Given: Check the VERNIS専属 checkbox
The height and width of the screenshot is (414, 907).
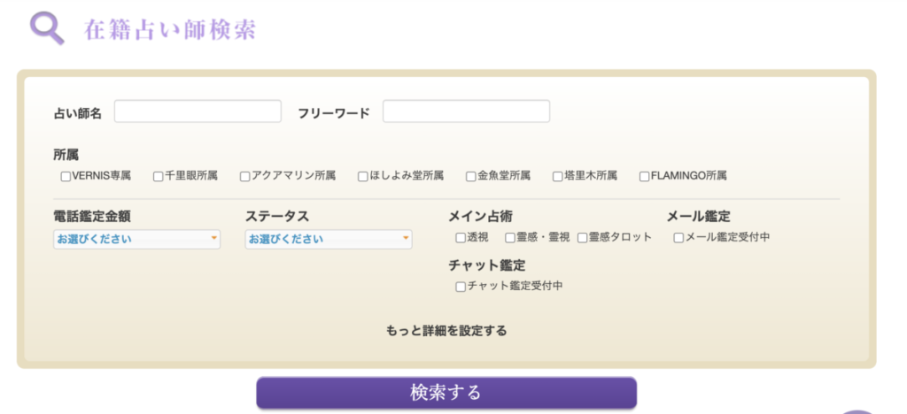Looking at the screenshot, I should [x=66, y=176].
